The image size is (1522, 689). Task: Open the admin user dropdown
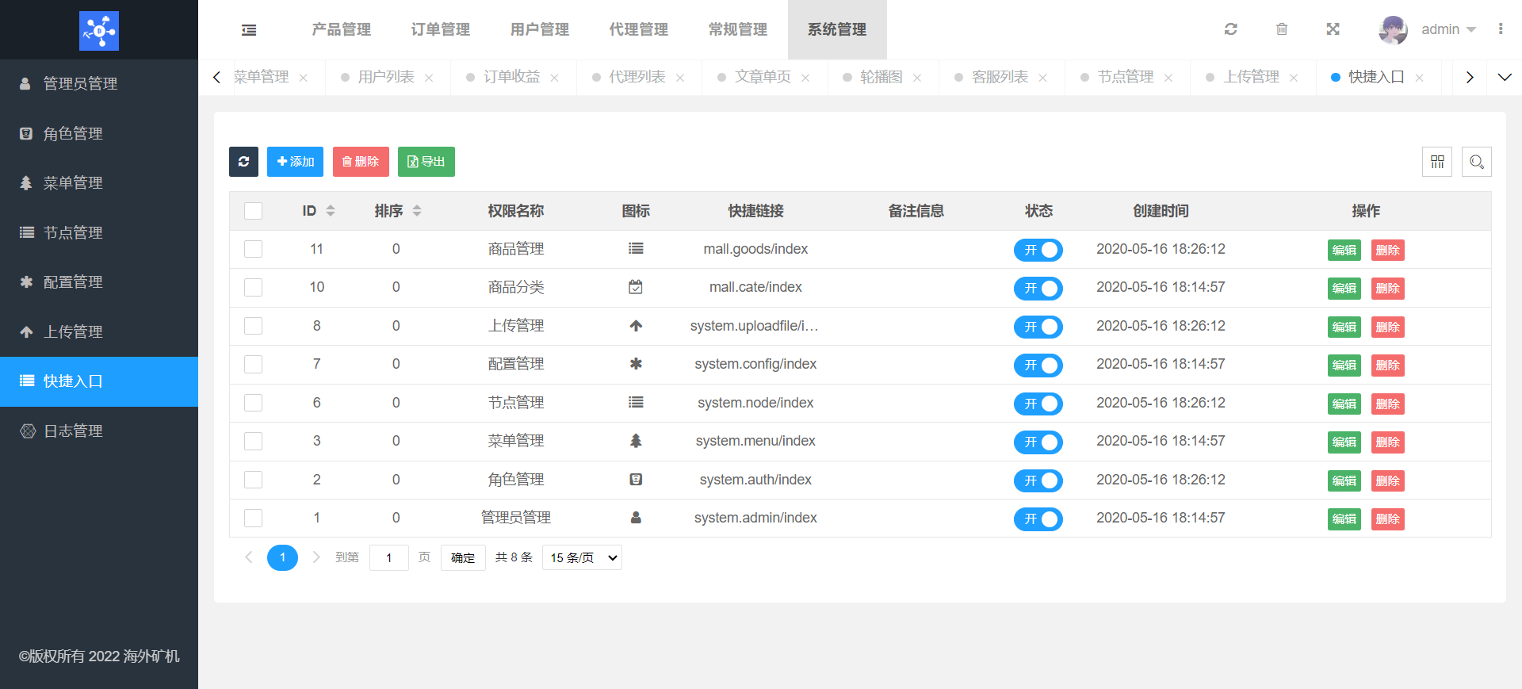(1448, 29)
